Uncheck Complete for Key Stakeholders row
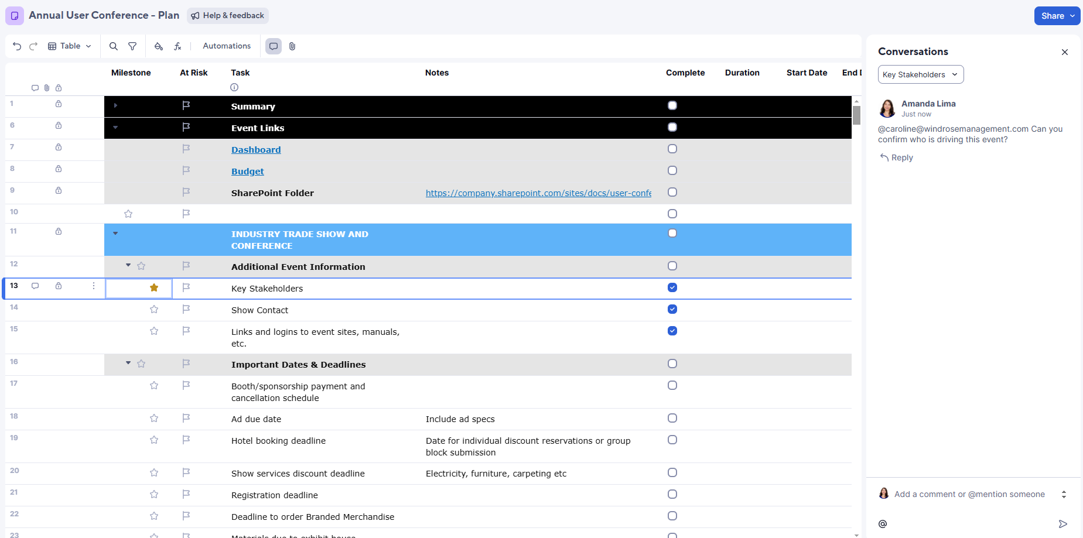The image size is (1083, 538). (x=672, y=287)
